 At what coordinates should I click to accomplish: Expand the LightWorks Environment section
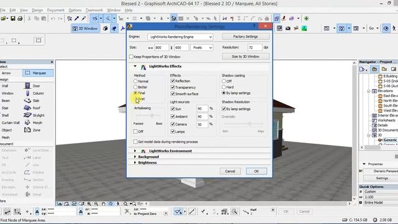pos(135,151)
